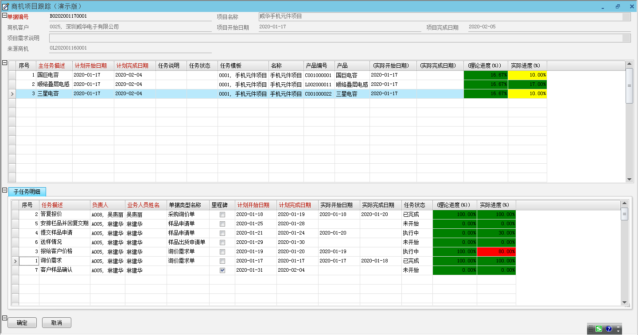
Task: Click product code cell C001000022
Action: (319, 93)
